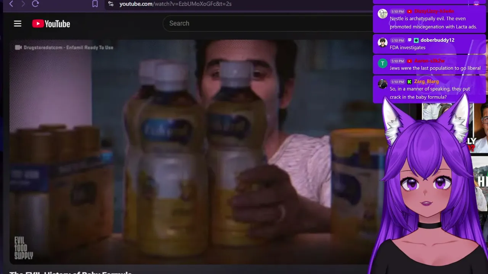The image size is (488, 274).
Task: Click the Twitch icon beside doberbuddy12
Action: tap(409, 40)
